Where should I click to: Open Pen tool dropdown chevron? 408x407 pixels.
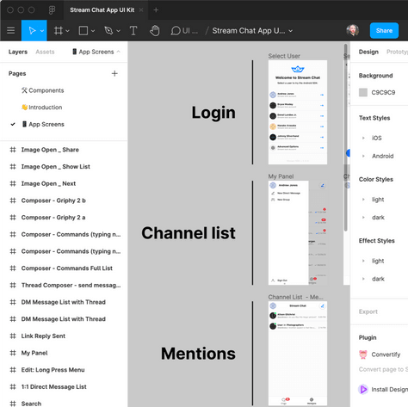coord(118,31)
